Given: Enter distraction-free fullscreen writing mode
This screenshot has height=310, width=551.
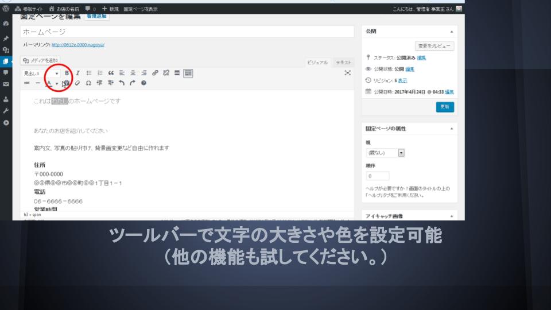Looking at the screenshot, I should pyautogui.click(x=347, y=73).
